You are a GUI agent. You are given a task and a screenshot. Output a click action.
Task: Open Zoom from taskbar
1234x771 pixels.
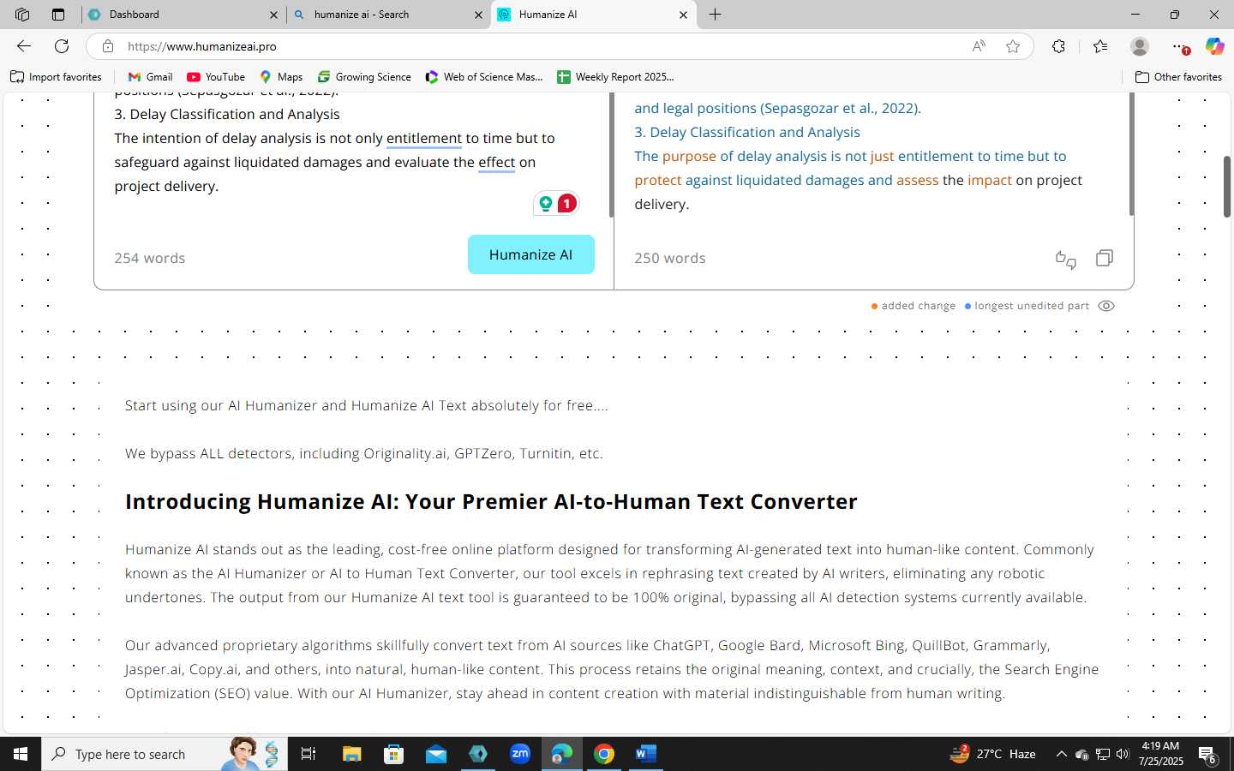(x=520, y=754)
